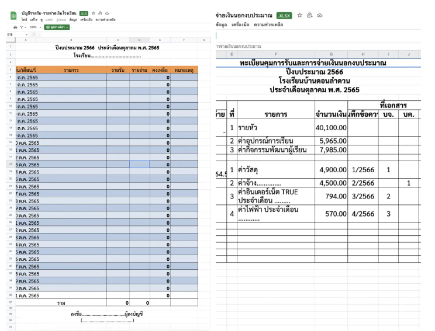Screen dimensions: 435x331
Task: Click the คงเหลือ header cell
Action: pyautogui.click(x=160, y=70)
